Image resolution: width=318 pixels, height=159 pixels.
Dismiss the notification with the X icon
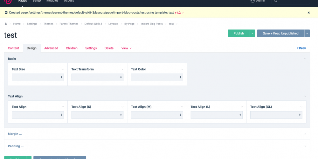pyautogui.click(x=309, y=13)
